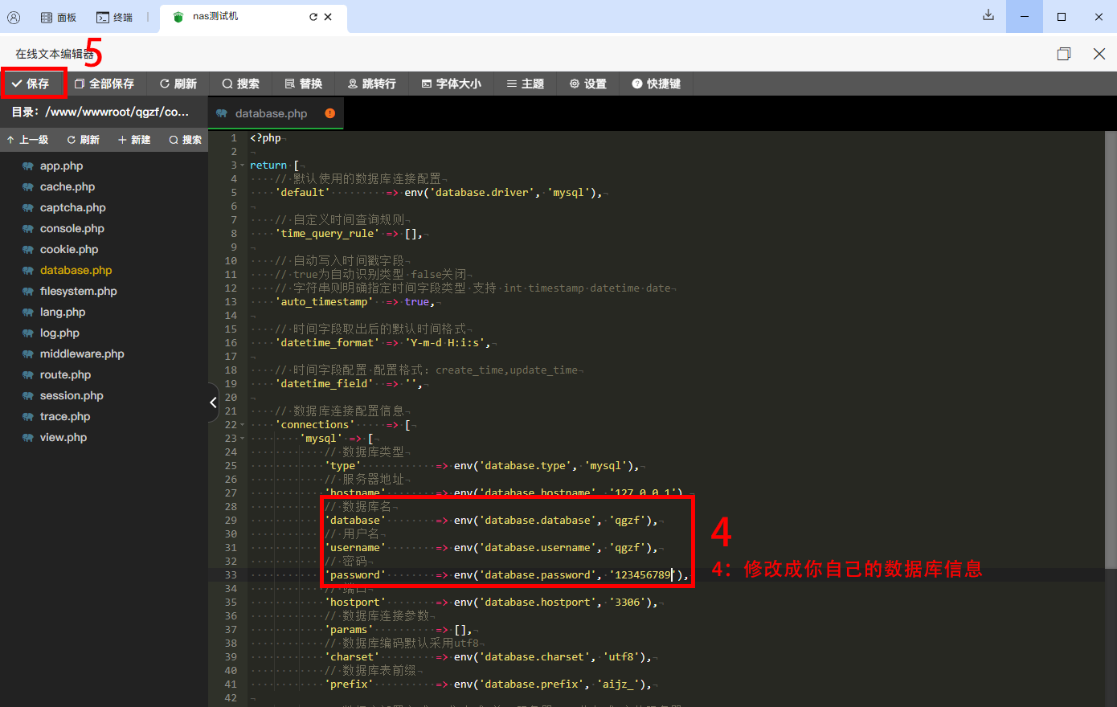Image resolution: width=1117 pixels, height=707 pixels.
Task: Open Search (搜索) from the editor toolbar
Action: (x=240, y=84)
